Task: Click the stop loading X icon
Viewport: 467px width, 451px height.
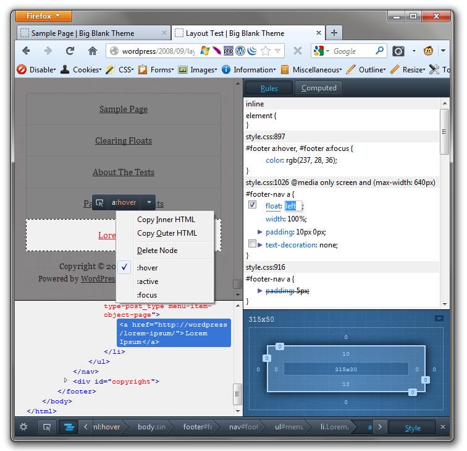Action: point(297,51)
